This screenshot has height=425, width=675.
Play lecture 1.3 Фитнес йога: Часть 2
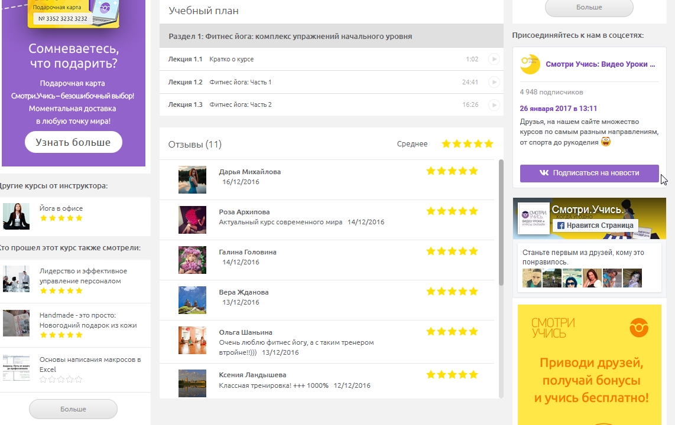click(494, 105)
